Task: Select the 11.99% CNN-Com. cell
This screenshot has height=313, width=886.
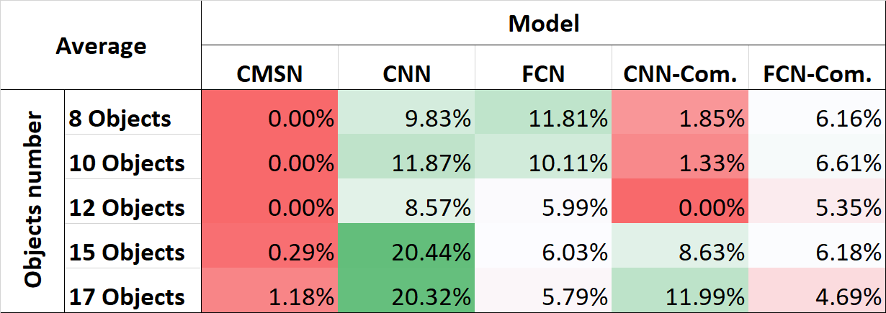Action: click(x=679, y=296)
